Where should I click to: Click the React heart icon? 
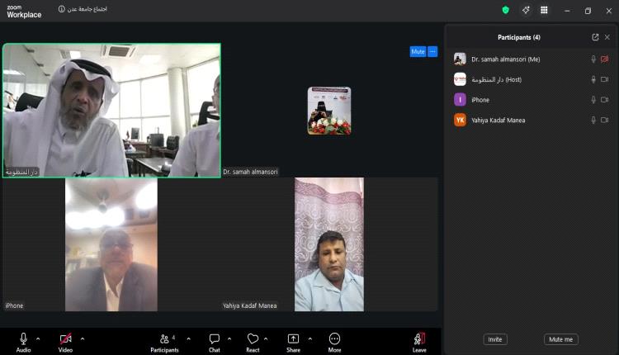tap(253, 342)
